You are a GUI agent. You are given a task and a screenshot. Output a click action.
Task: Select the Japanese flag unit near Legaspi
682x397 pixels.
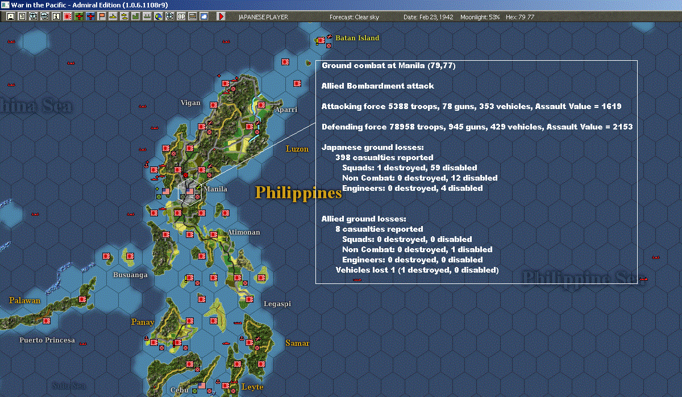click(249, 299)
